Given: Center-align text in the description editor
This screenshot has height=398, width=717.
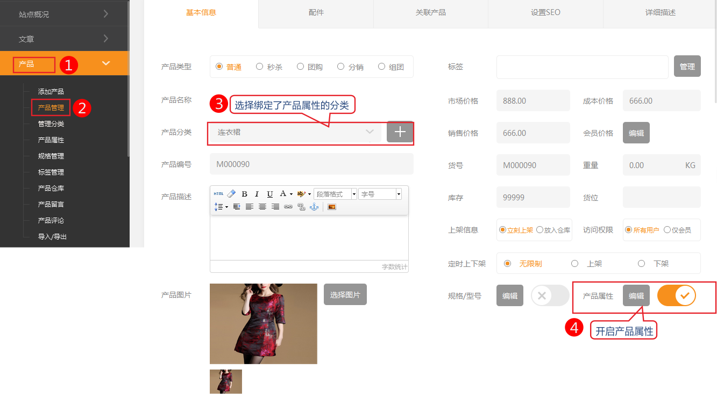Looking at the screenshot, I should click(262, 207).
